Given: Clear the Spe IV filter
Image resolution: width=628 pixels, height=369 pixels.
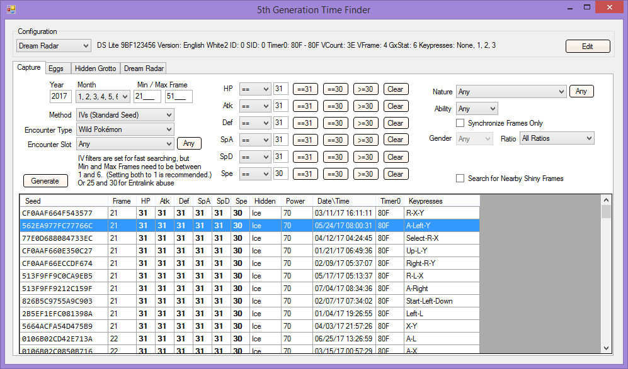Looking at the screenshot, I should pyautogui.click(x=396, y=174).
